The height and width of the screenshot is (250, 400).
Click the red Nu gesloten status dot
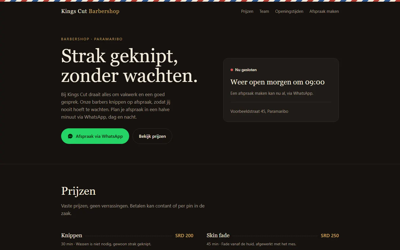232,70
